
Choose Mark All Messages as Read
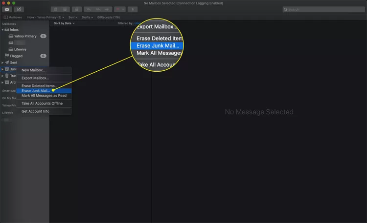pos(44,96)
